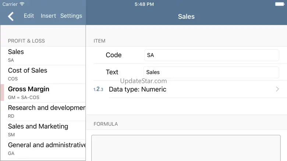The image size is (287, 161).
Task: Open the Edit menu
Action: click(29, 16)
